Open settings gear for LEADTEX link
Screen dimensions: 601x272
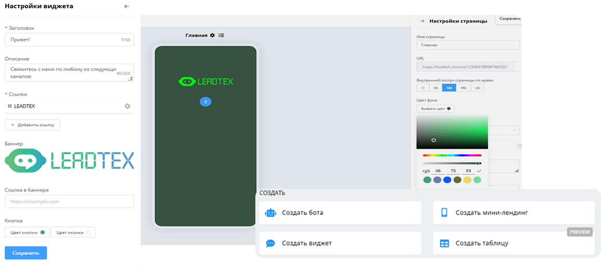pos(127,106)
